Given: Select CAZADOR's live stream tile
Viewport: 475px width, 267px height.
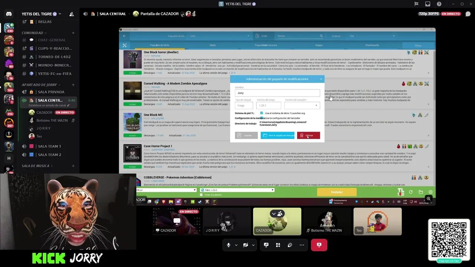Looking at the screenshot, I should coord(177,221).
